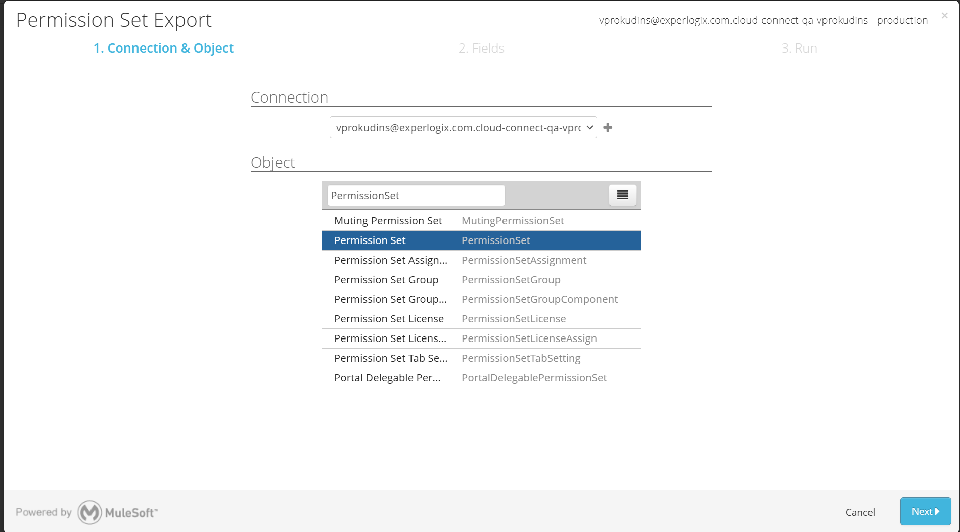Click the Next button
The width and height of the screenshot is (960, 532).
[926, 511]
